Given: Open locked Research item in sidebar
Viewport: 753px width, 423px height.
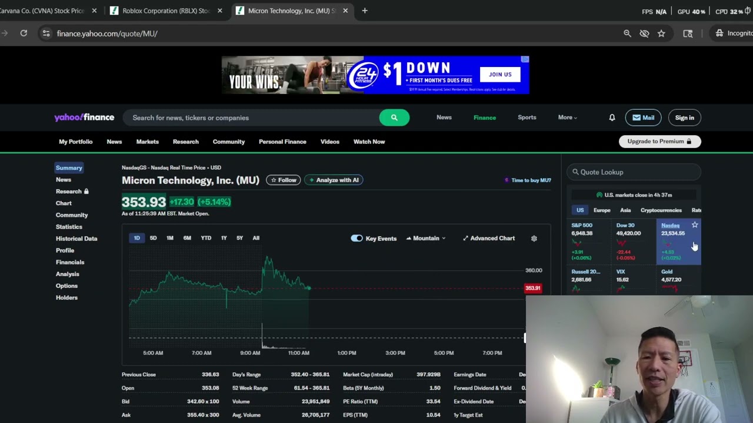Looking at the screenshot, I should [x=72, y=192].
